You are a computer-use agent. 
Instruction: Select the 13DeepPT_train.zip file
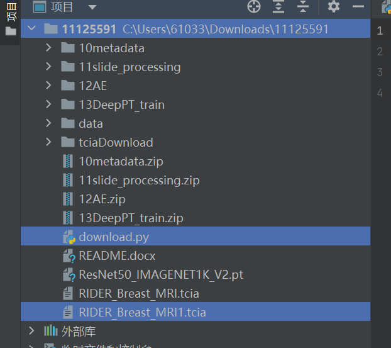tap(131, 218)
